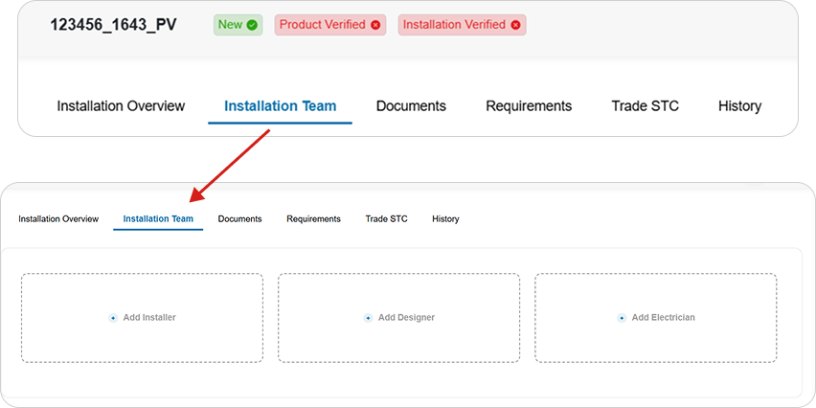Screen dimensions: 816x408
Task: Open the large History tab
Action: click(740, 106)
